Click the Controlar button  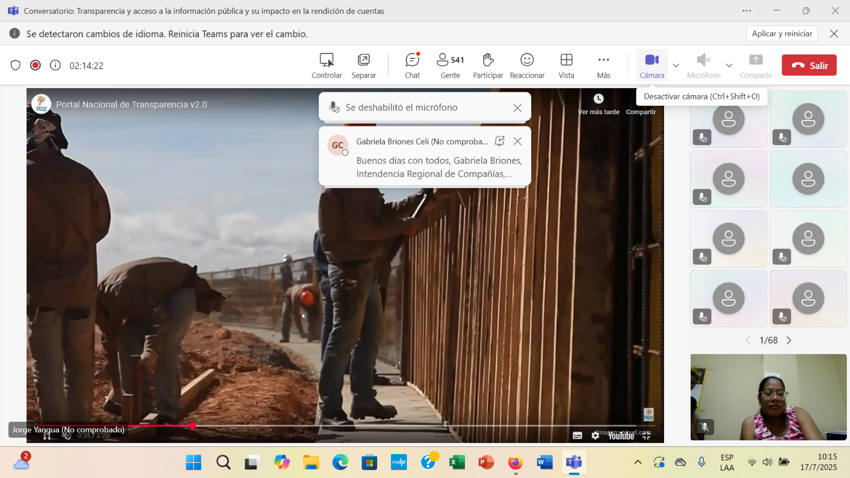point(327,66)
